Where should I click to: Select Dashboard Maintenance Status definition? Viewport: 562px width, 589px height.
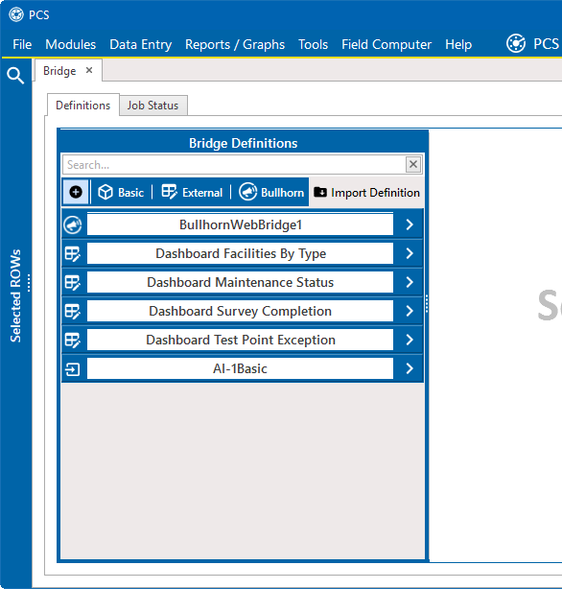[x=240, y=282]
